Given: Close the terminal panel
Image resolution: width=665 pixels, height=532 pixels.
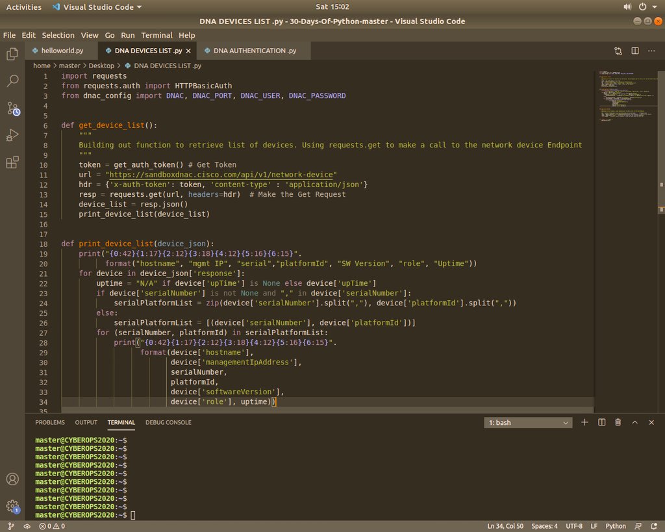Looking at the screenshot, I should 651,422.
